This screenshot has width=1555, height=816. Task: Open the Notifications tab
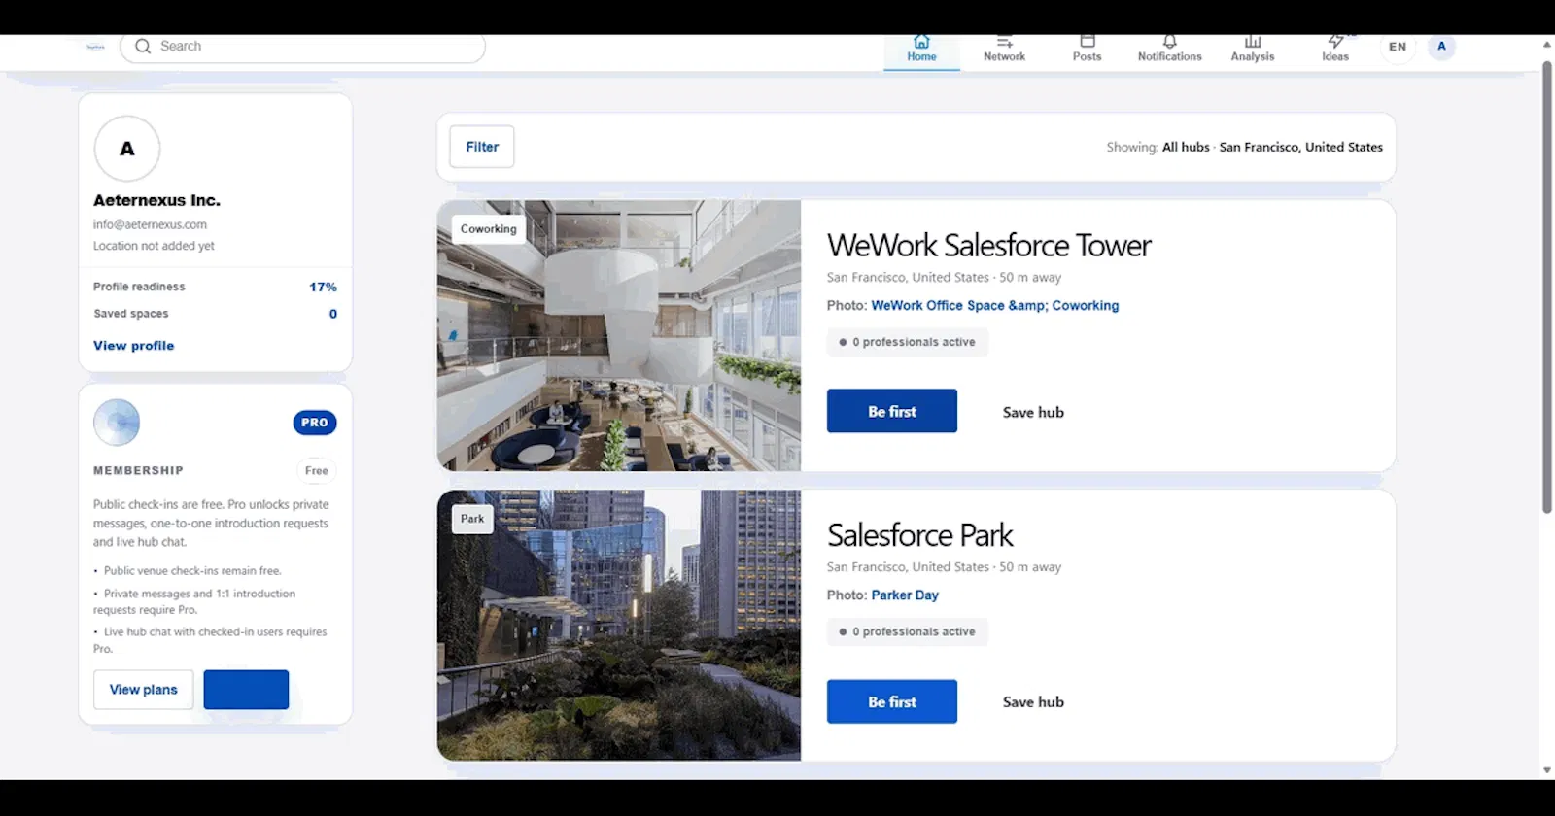coord(1169,49)
